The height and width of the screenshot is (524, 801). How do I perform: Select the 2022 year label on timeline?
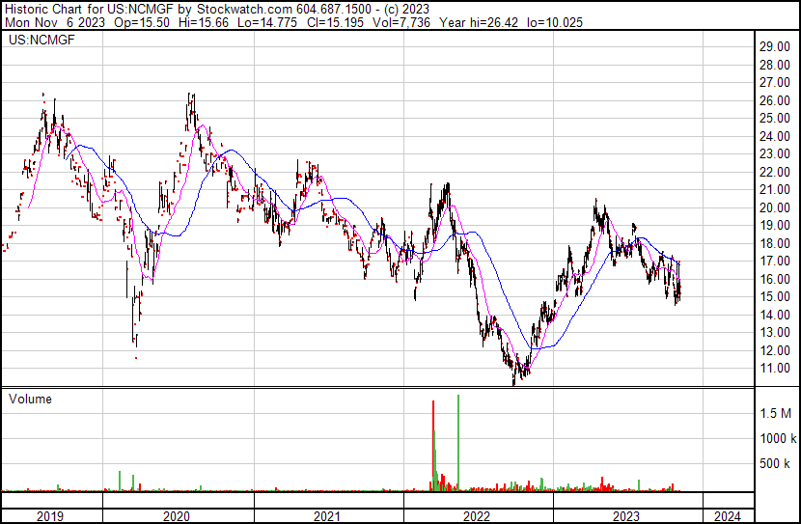pos(478,515)
